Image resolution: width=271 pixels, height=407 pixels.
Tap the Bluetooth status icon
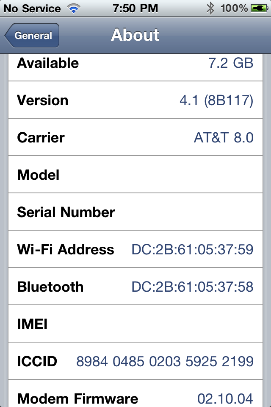(210, 8)
